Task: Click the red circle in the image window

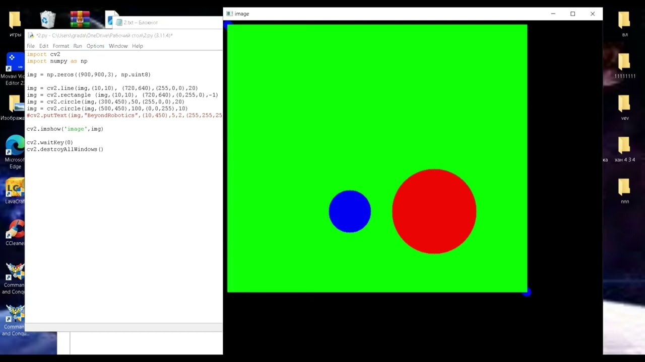Action: pos(434,211)
